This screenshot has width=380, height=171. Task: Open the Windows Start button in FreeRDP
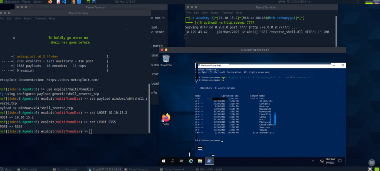coord(164,161)
